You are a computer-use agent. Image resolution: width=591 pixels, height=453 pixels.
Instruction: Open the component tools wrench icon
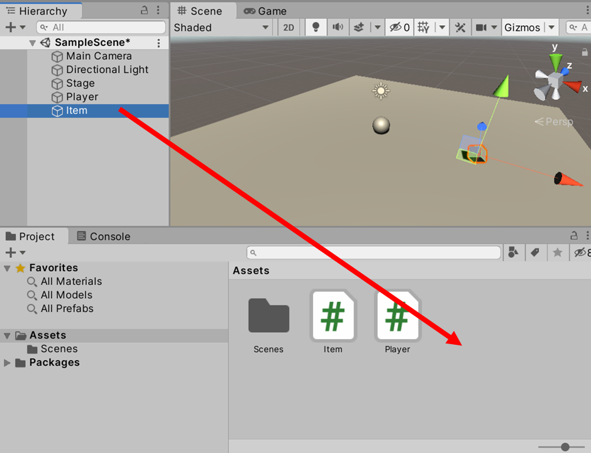[x=460, y=27]
